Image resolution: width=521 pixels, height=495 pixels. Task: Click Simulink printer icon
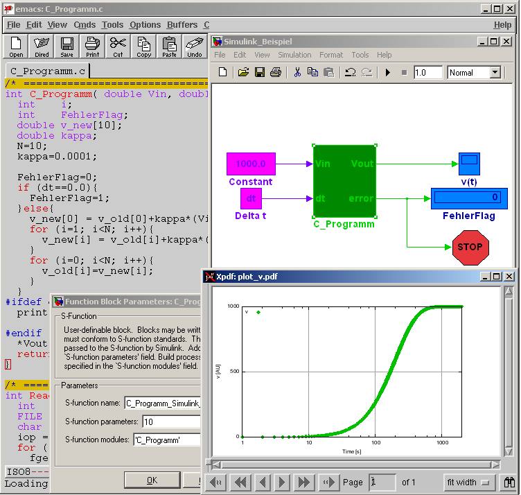pos(276,72)
